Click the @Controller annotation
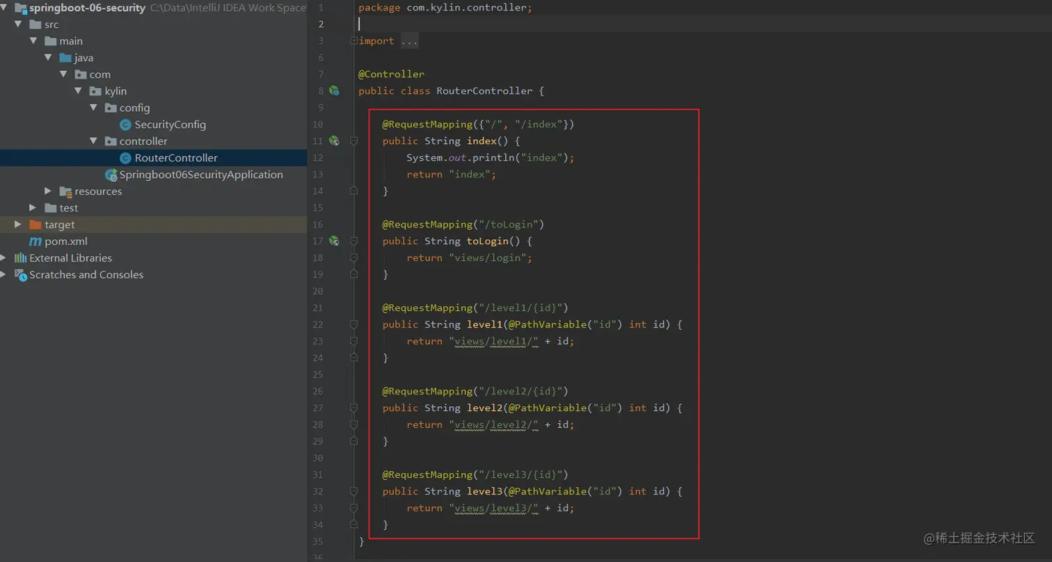The image size is (1052, 562). coord(391,74)
